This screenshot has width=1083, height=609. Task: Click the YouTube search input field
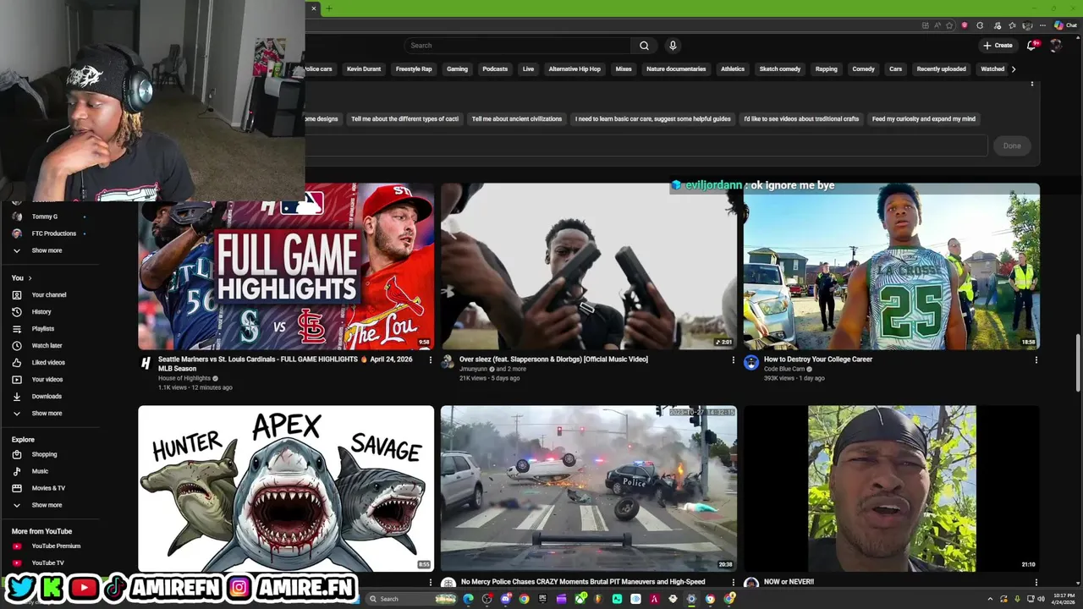click(x=518, y=46)
